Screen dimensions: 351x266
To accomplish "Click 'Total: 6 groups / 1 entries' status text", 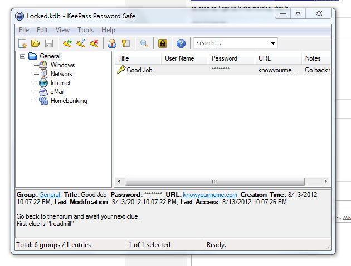I will [x=53, y=245].
